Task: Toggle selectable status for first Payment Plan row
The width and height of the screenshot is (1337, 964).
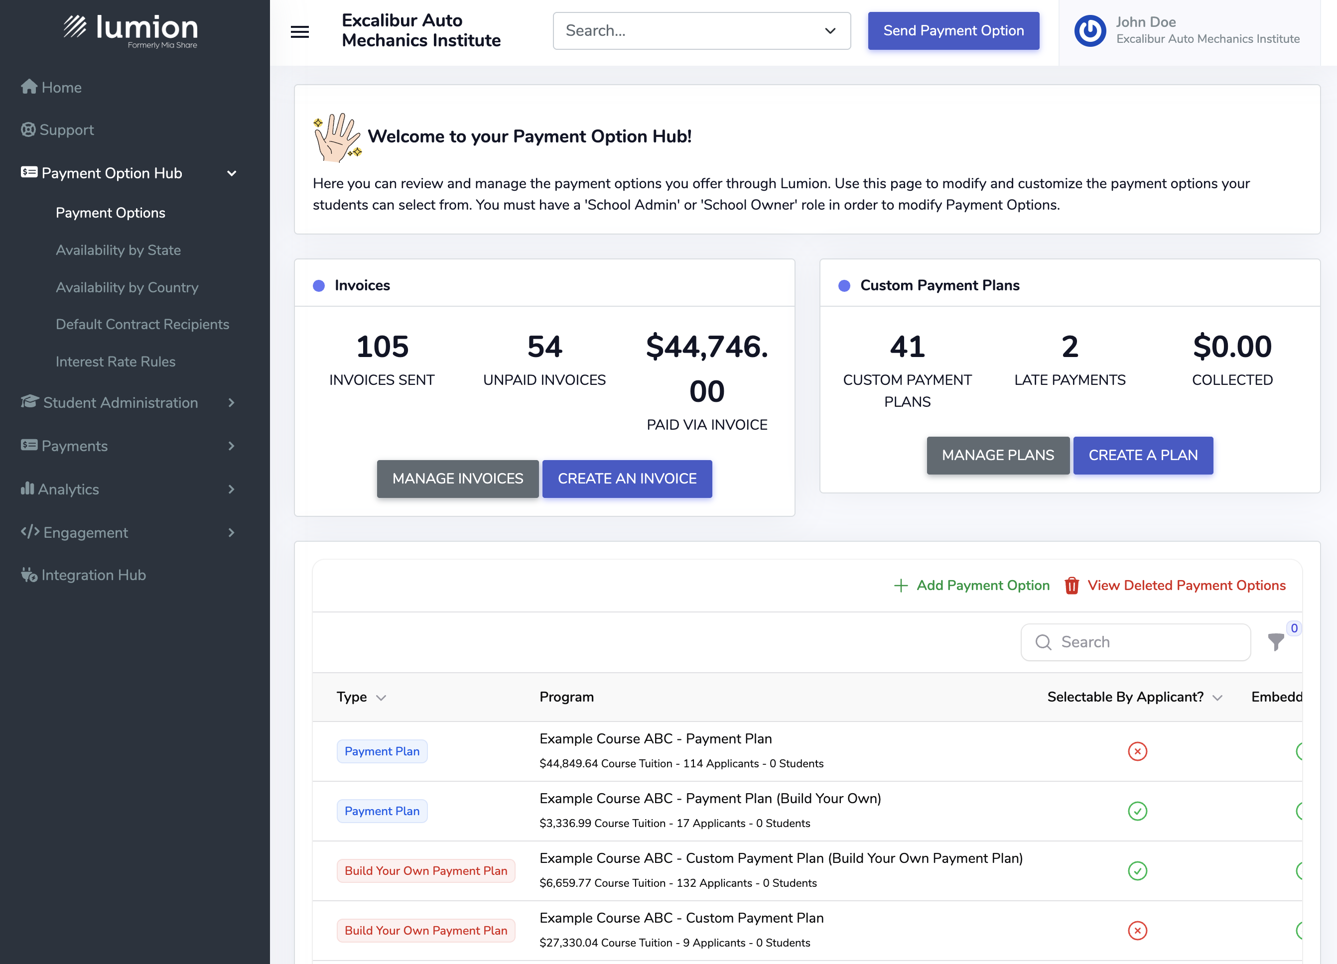Action: (1137, 751)
